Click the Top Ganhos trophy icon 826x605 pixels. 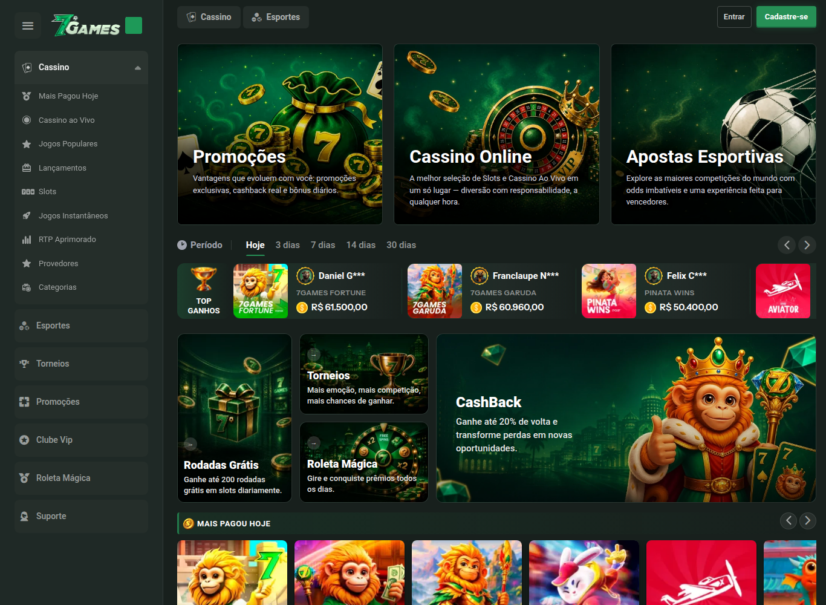point(204,279)
